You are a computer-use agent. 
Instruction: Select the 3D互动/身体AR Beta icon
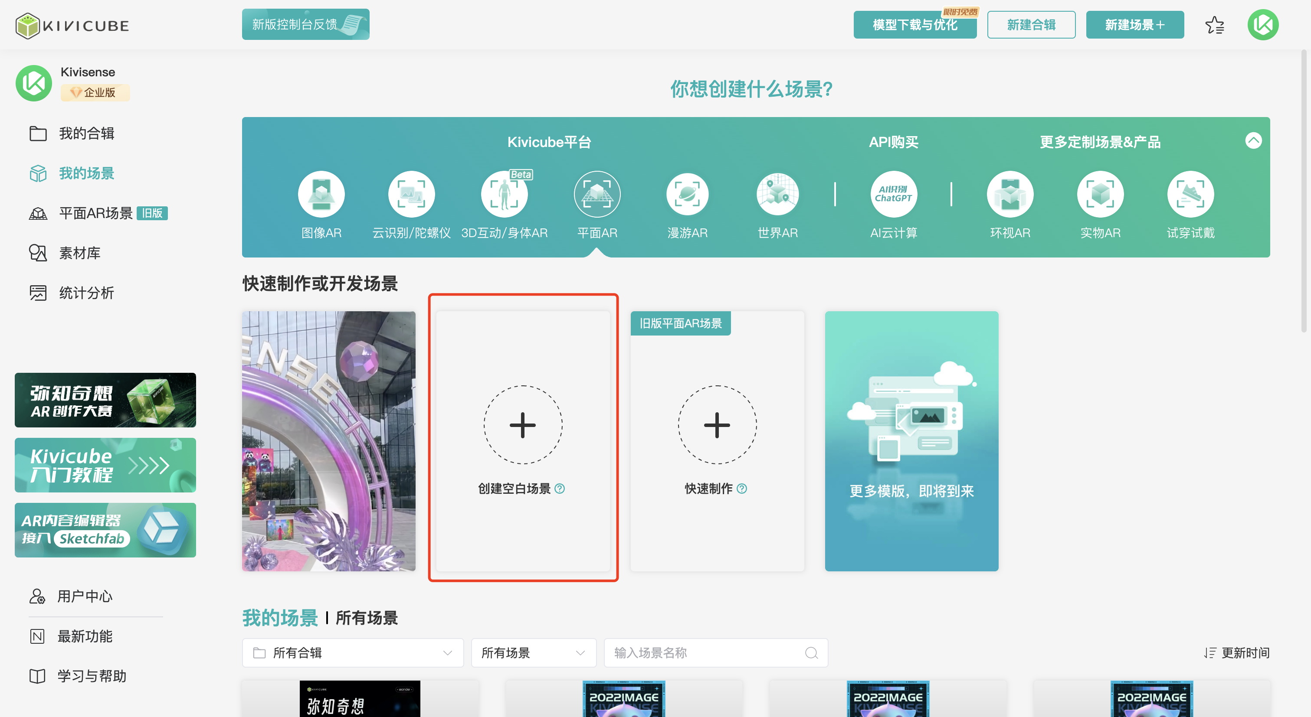pyautogui.click(x=504, y=194)
